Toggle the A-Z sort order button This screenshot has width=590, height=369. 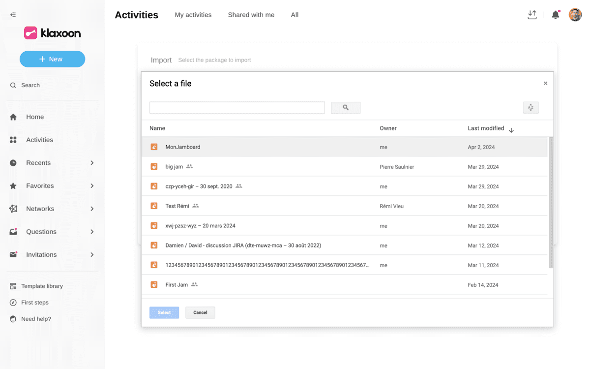[531, 108]
